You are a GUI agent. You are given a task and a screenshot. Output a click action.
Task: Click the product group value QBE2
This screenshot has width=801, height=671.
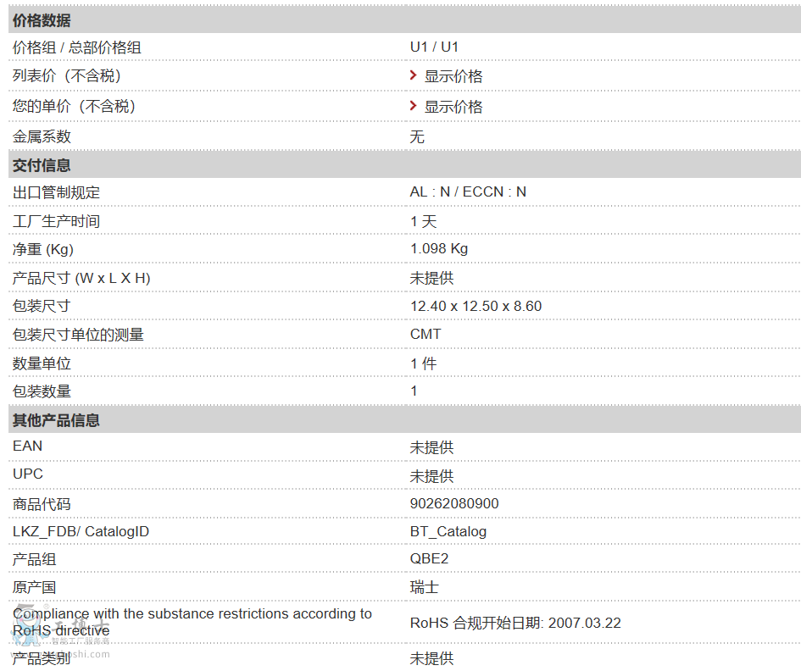tap(429, 558)
